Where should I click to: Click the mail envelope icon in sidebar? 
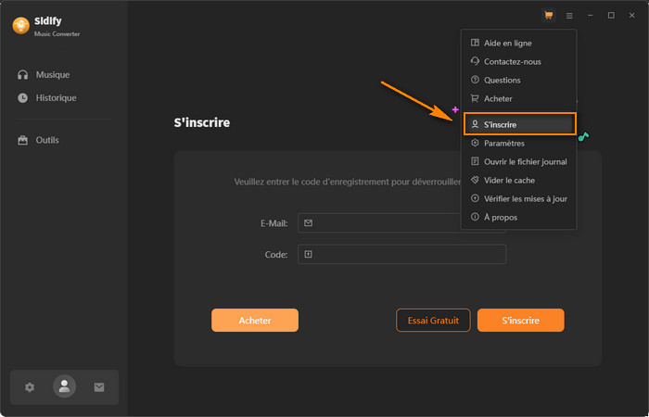tap(99, 387)
